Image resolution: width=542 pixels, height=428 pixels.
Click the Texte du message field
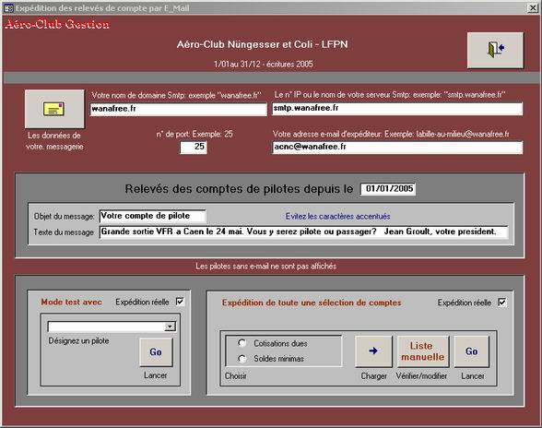(304, 232)
